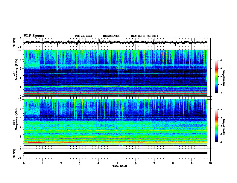
Task: Click time axis tick label 8
Action: 173,163
